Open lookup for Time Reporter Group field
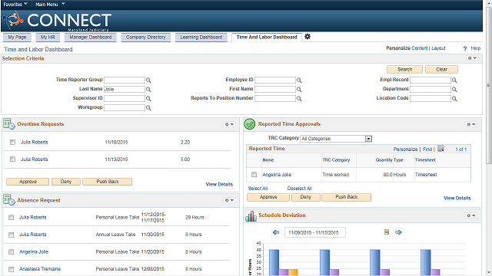 click(x=148, y=80)
